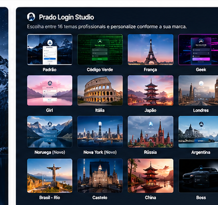Screen dimensions: 218x205
Task: Select the Geek theme thumbnail
Action: tap(198, 50)
